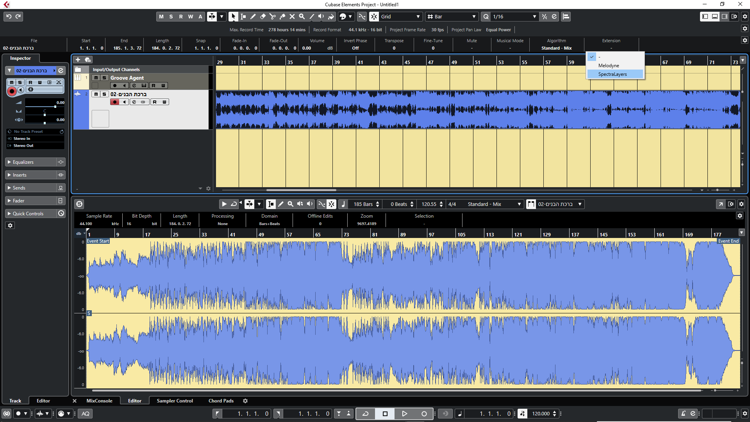Select the Draw pencil tool
750x422 pixels.
(x=253, y=16)
